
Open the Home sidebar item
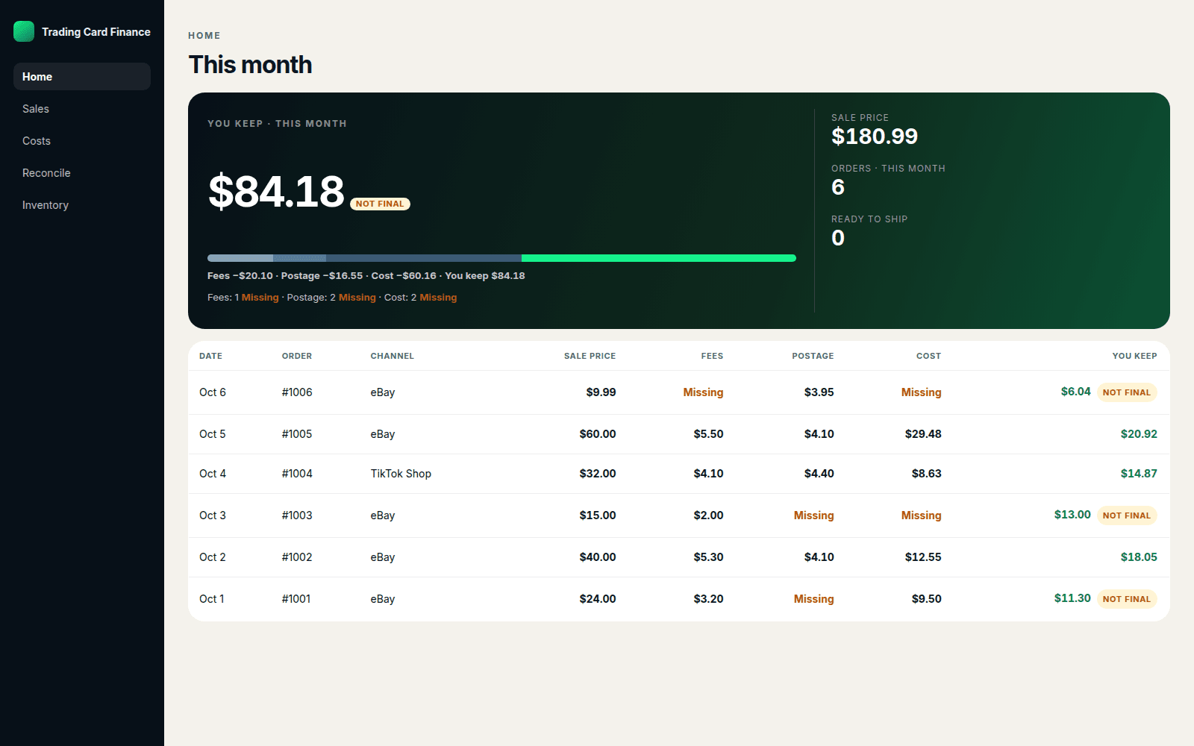click(x=82, y=77)
